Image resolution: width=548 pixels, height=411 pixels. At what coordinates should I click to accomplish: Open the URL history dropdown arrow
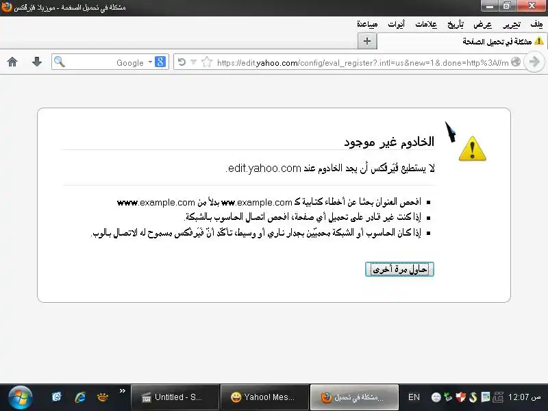click(x=193, y=62)
